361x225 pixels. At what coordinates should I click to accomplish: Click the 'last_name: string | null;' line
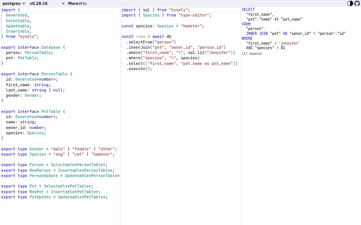pyautogui.click(x=35, y=90)
